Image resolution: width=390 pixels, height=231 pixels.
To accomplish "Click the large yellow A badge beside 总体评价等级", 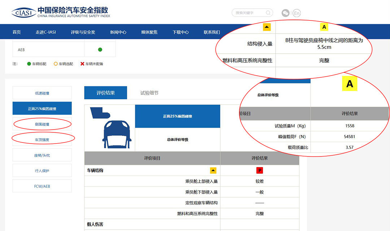I will (350, 84).
